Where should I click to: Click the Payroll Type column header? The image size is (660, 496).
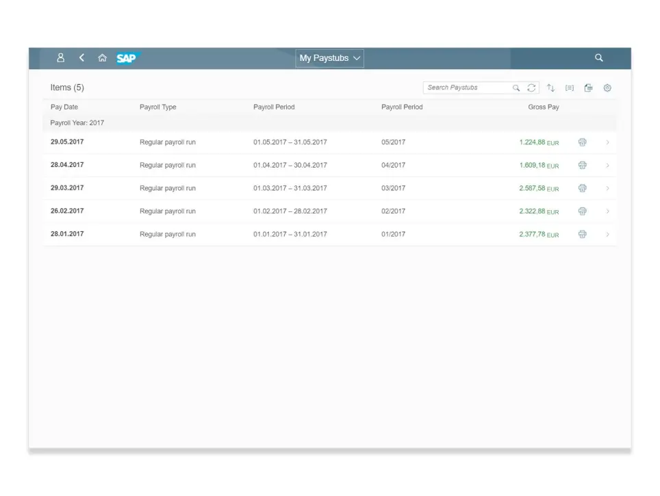point(158,107)
